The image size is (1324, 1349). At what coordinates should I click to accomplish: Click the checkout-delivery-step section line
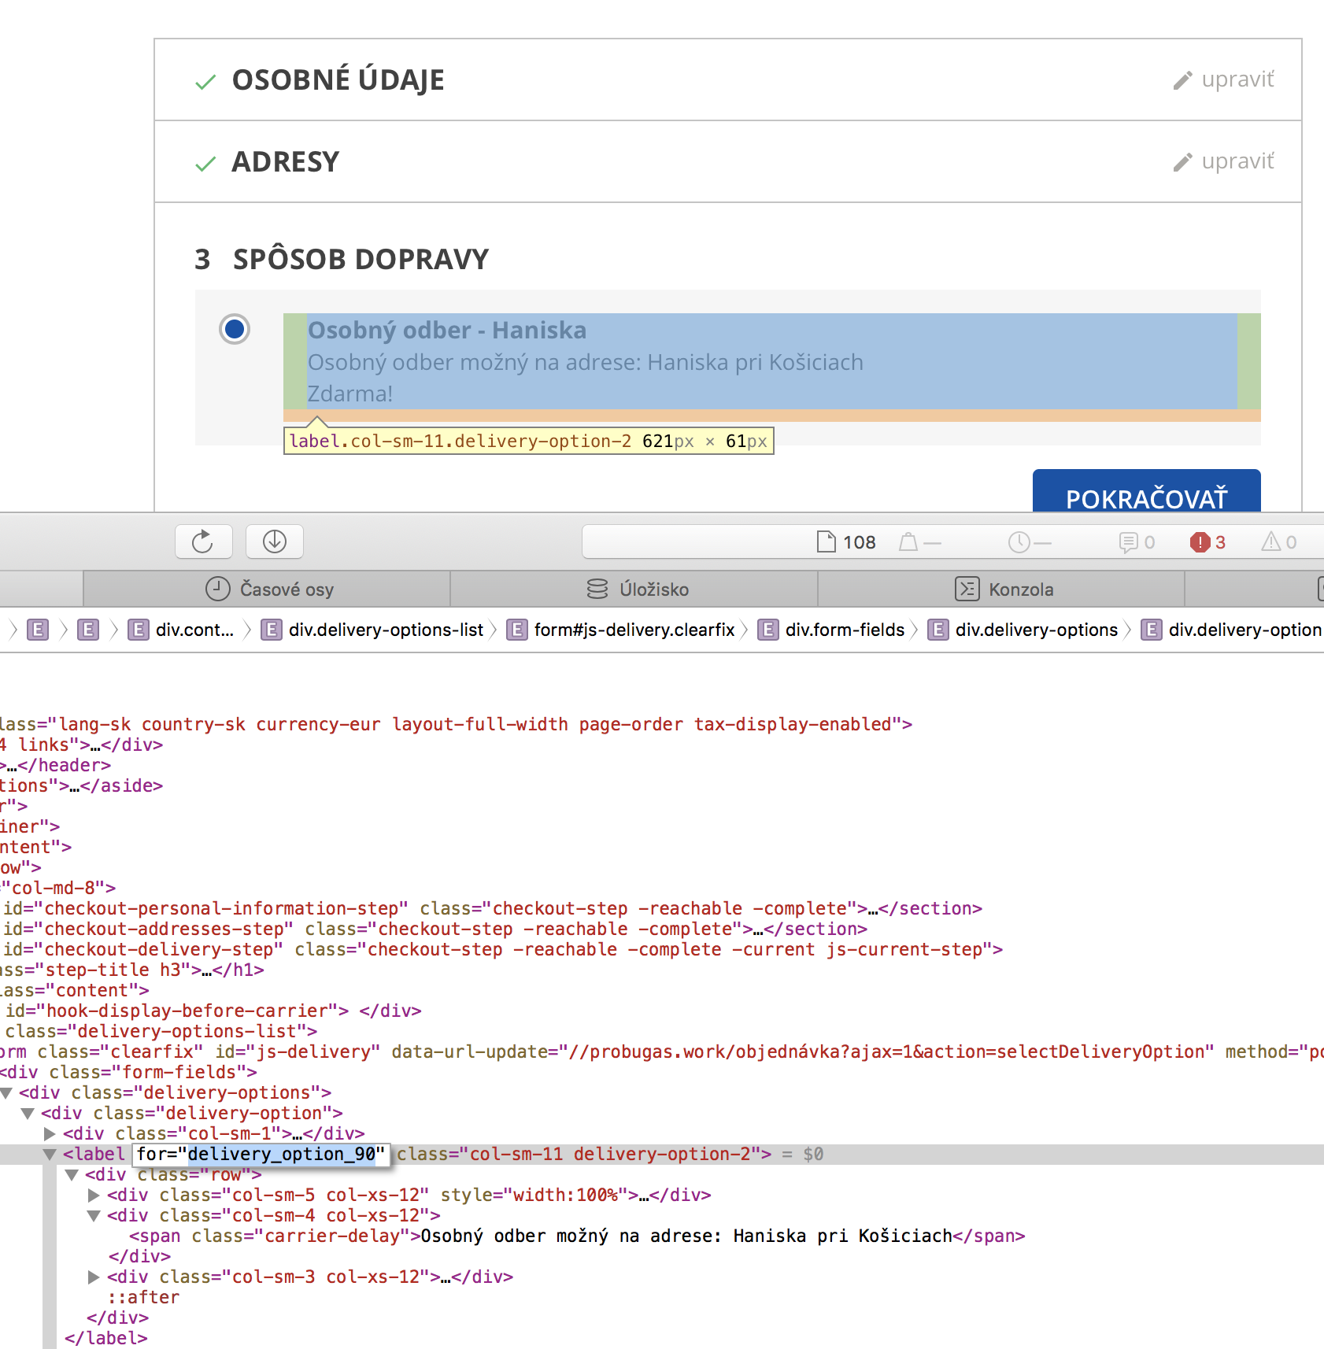click(502, 949)
